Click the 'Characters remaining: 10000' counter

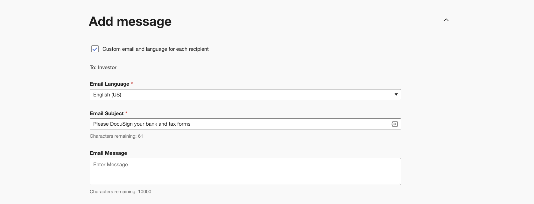click(x=120, y=192)
